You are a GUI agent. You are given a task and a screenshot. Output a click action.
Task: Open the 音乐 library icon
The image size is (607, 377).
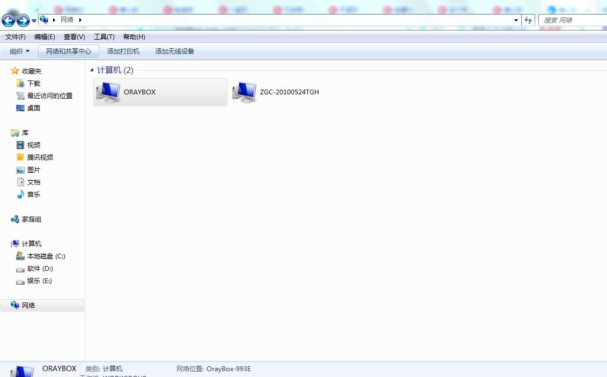[20, 194]
